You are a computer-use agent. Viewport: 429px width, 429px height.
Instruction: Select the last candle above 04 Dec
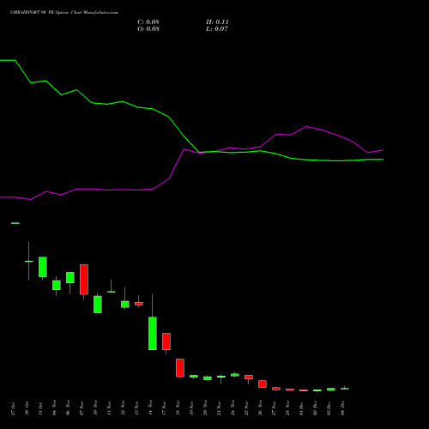point(345,389)
